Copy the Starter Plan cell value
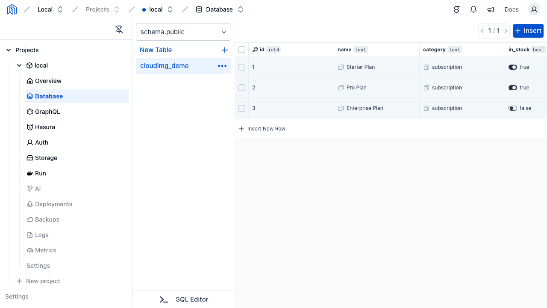 [341, 67]
